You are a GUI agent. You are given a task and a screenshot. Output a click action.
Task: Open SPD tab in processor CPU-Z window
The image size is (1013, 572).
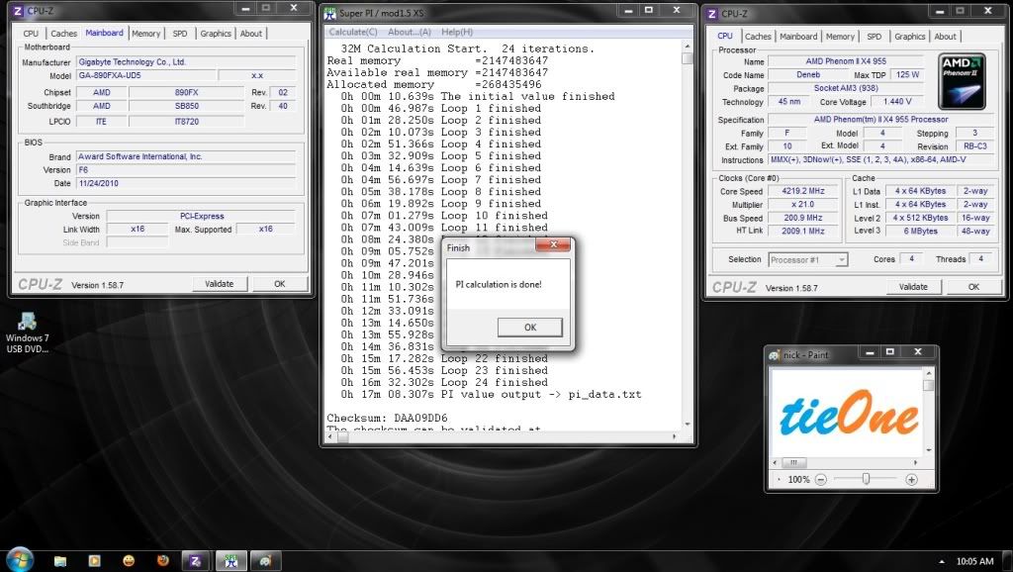tap(875, 37)
